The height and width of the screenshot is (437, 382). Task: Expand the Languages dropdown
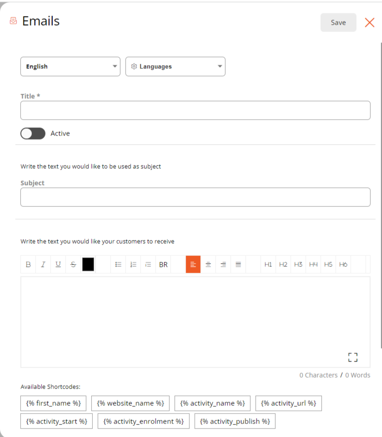pyautogui.click(x=176, y=67)
